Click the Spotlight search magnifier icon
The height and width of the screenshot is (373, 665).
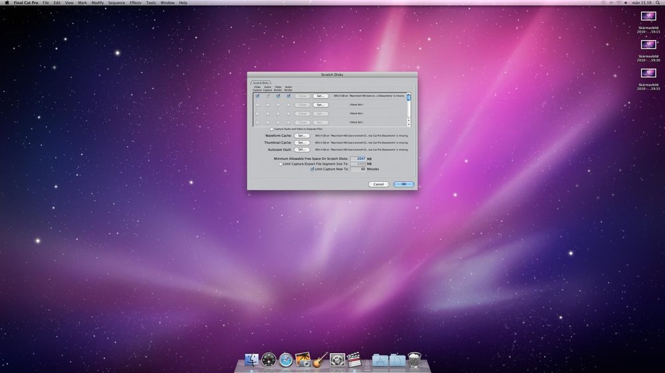[x=658, y=3]
